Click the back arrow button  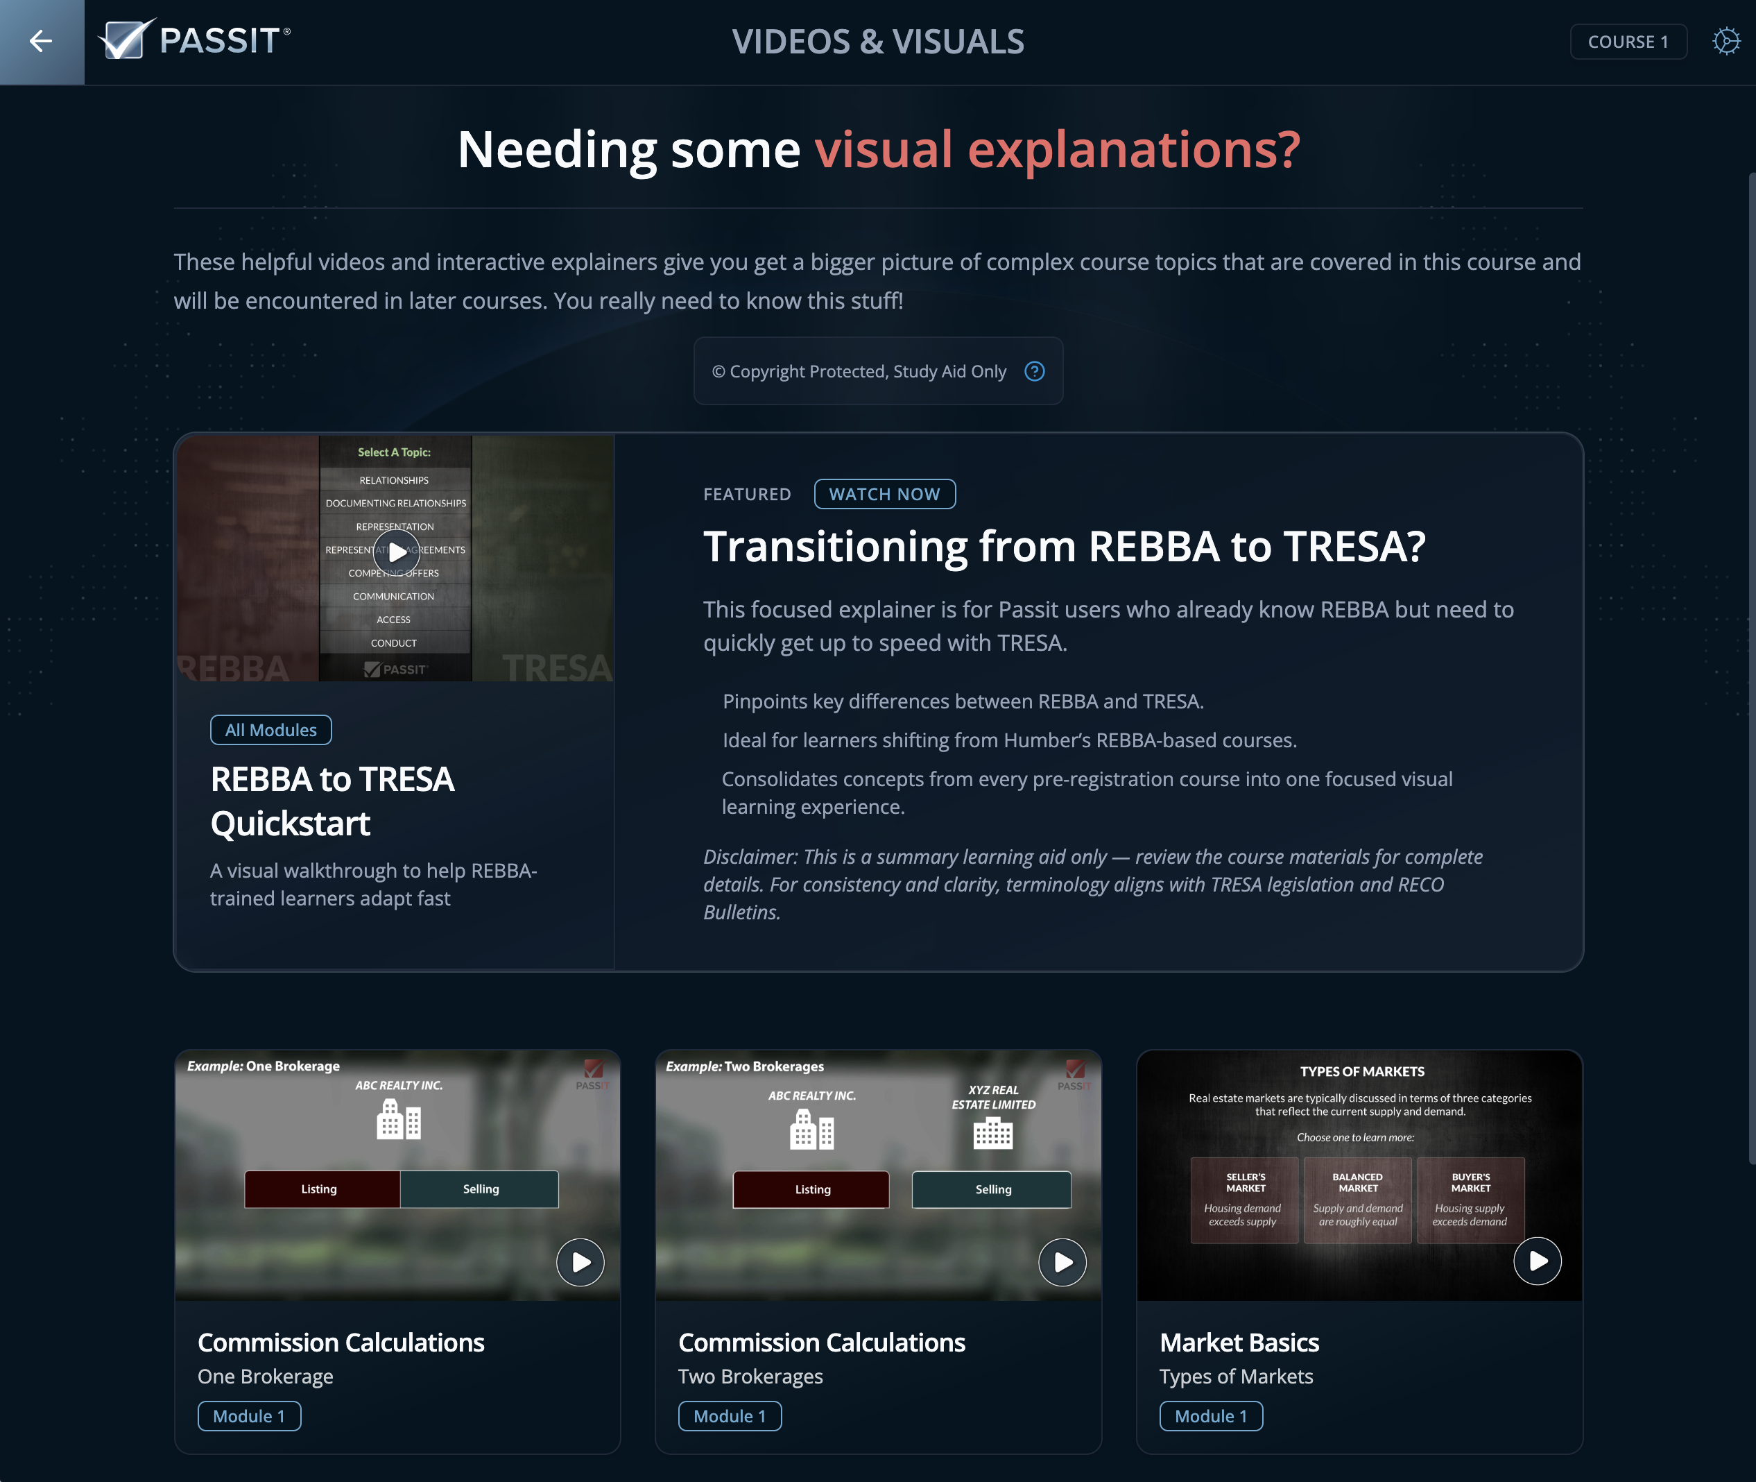41,41
